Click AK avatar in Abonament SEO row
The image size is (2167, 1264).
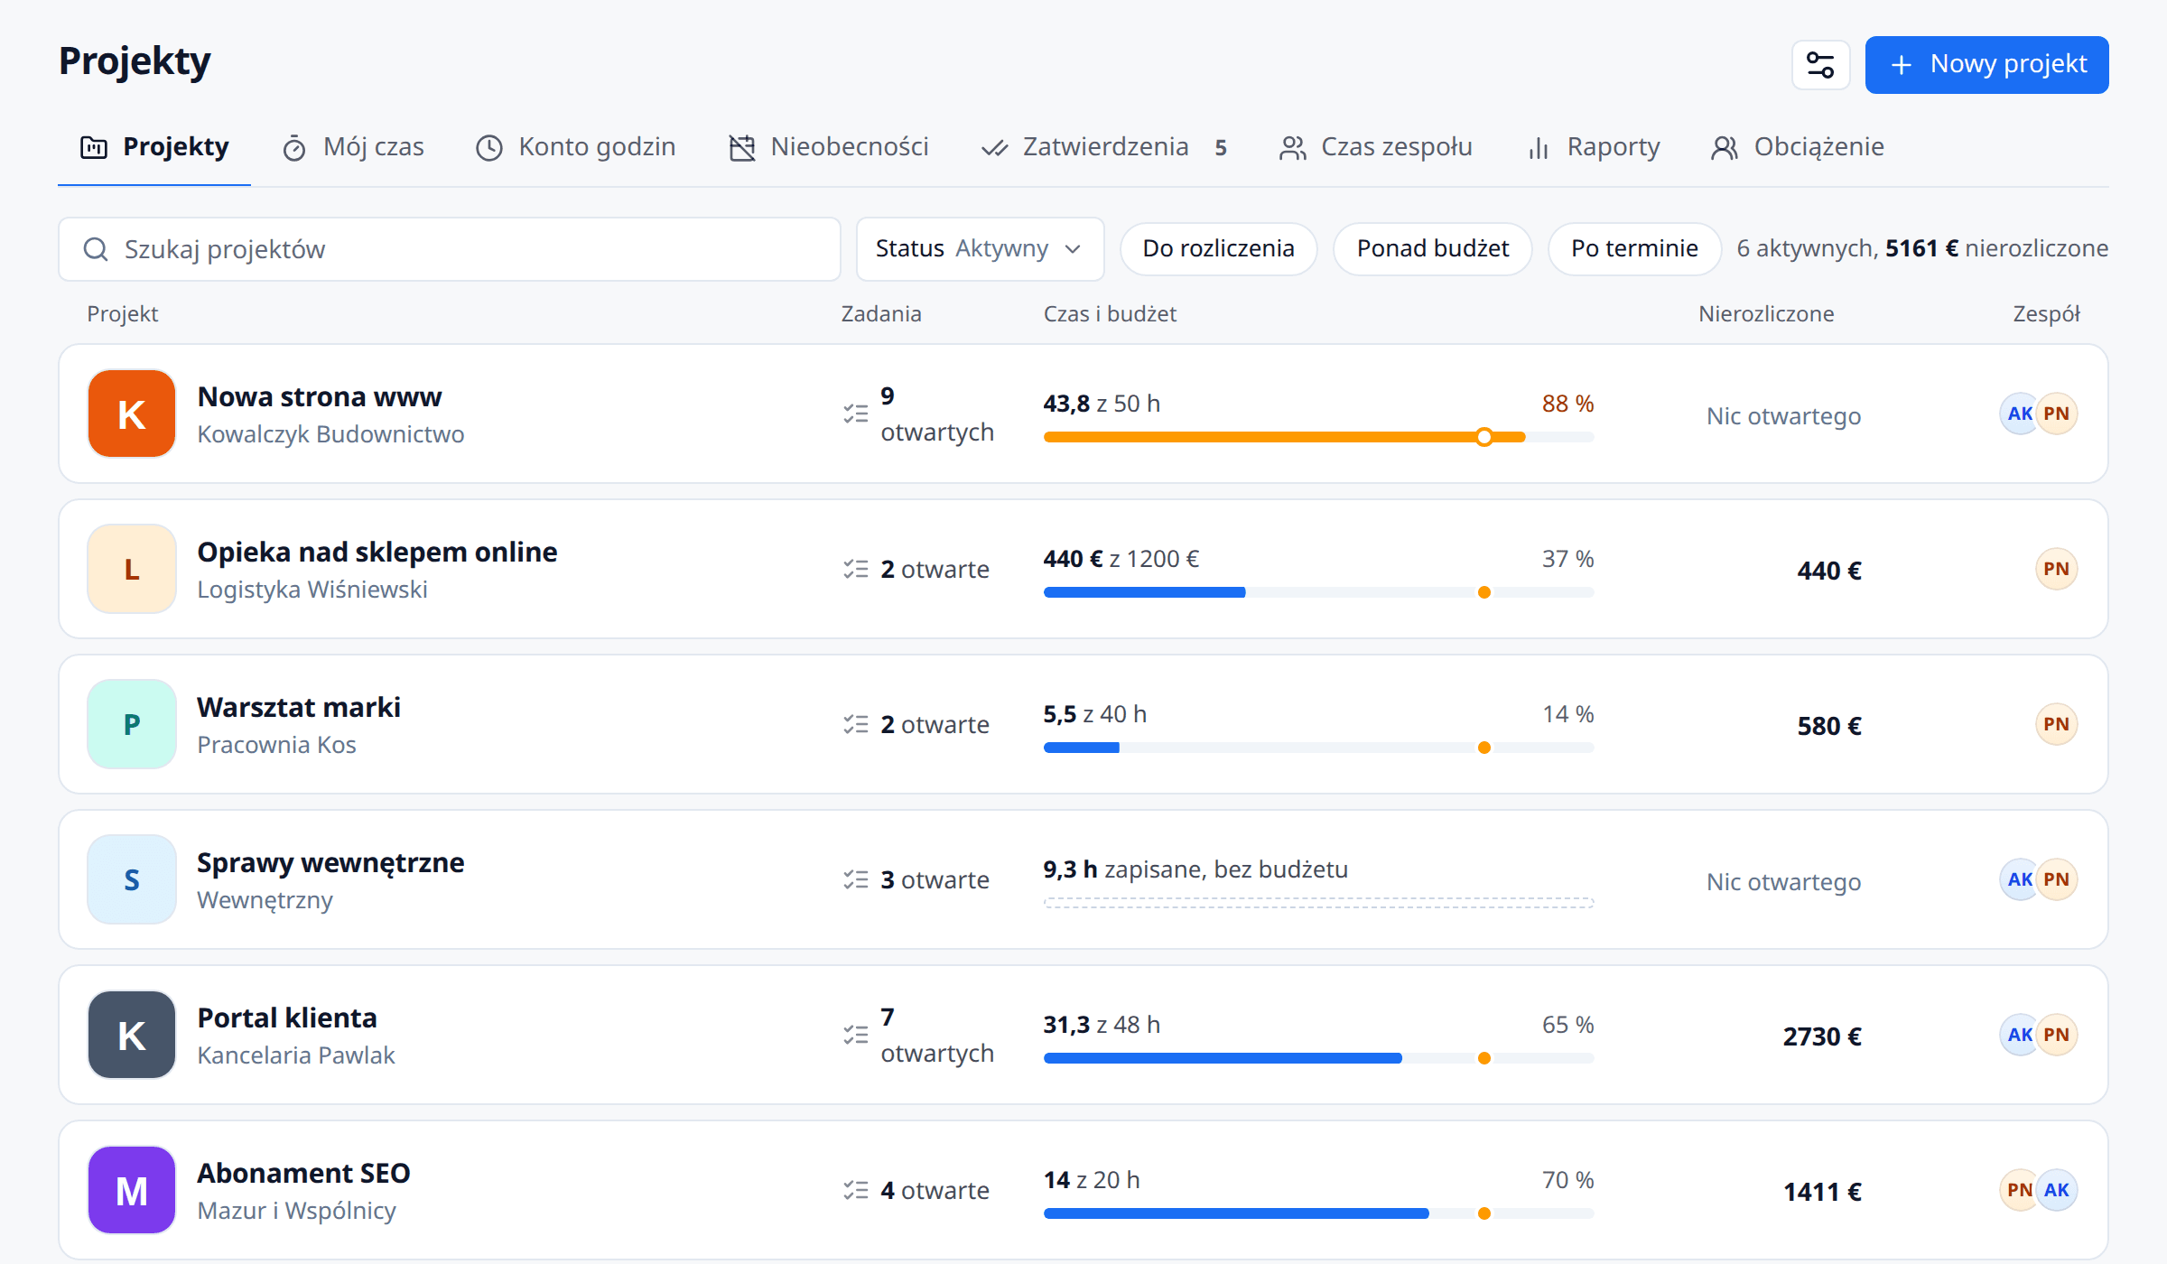(x=2057, y=1190)
